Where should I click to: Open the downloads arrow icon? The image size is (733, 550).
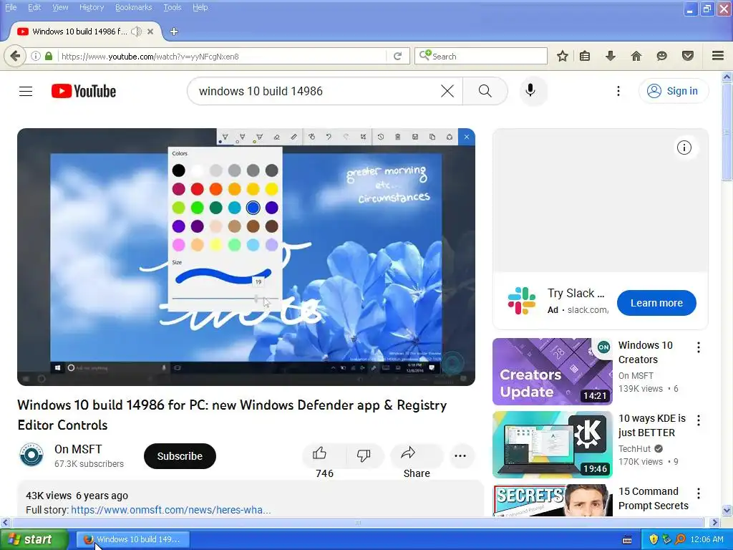(x=610, y=56)
